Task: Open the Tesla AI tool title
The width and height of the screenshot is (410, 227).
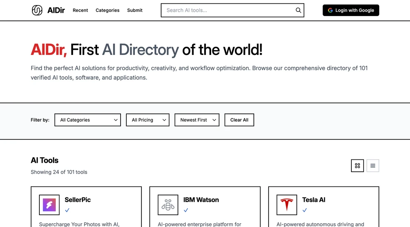Action: [x=314, y=200]
